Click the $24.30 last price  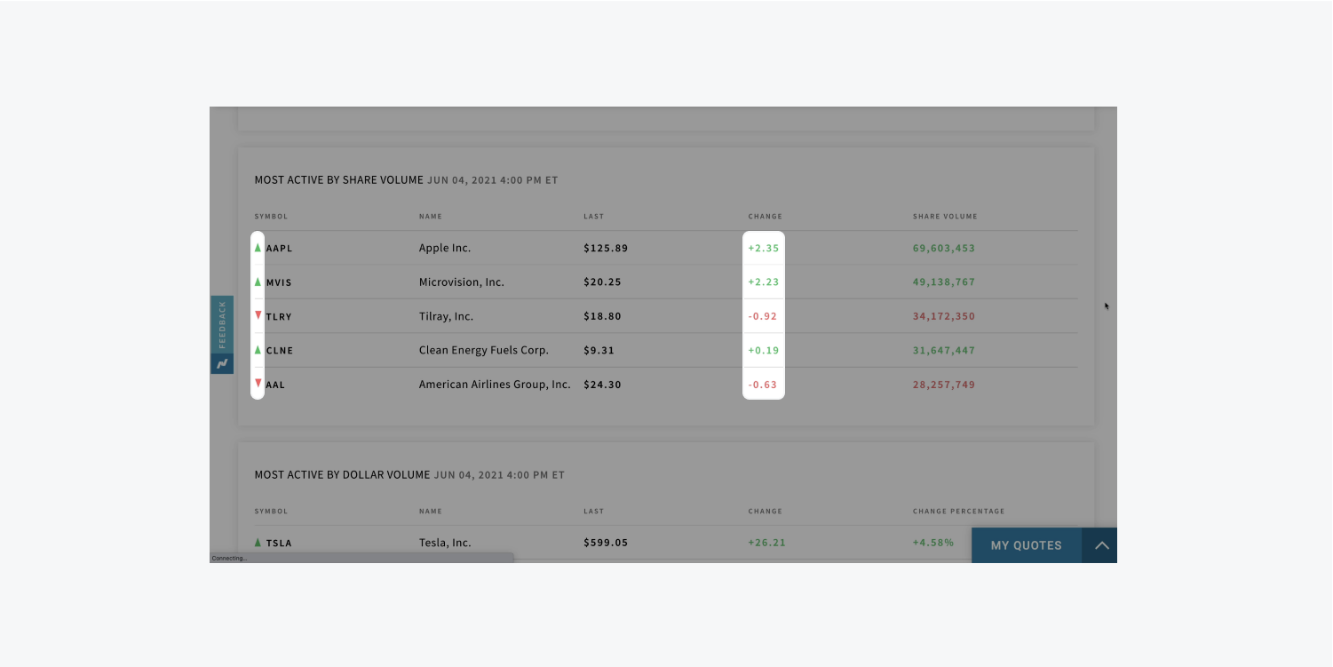point(602,385)
